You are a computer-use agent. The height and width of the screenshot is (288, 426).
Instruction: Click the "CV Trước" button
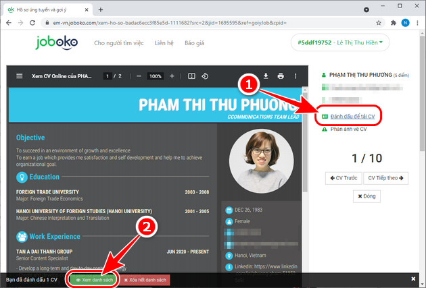[x=342, y=178]
